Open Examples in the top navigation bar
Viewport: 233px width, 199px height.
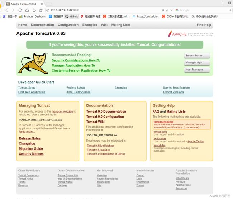pos(90,25)
